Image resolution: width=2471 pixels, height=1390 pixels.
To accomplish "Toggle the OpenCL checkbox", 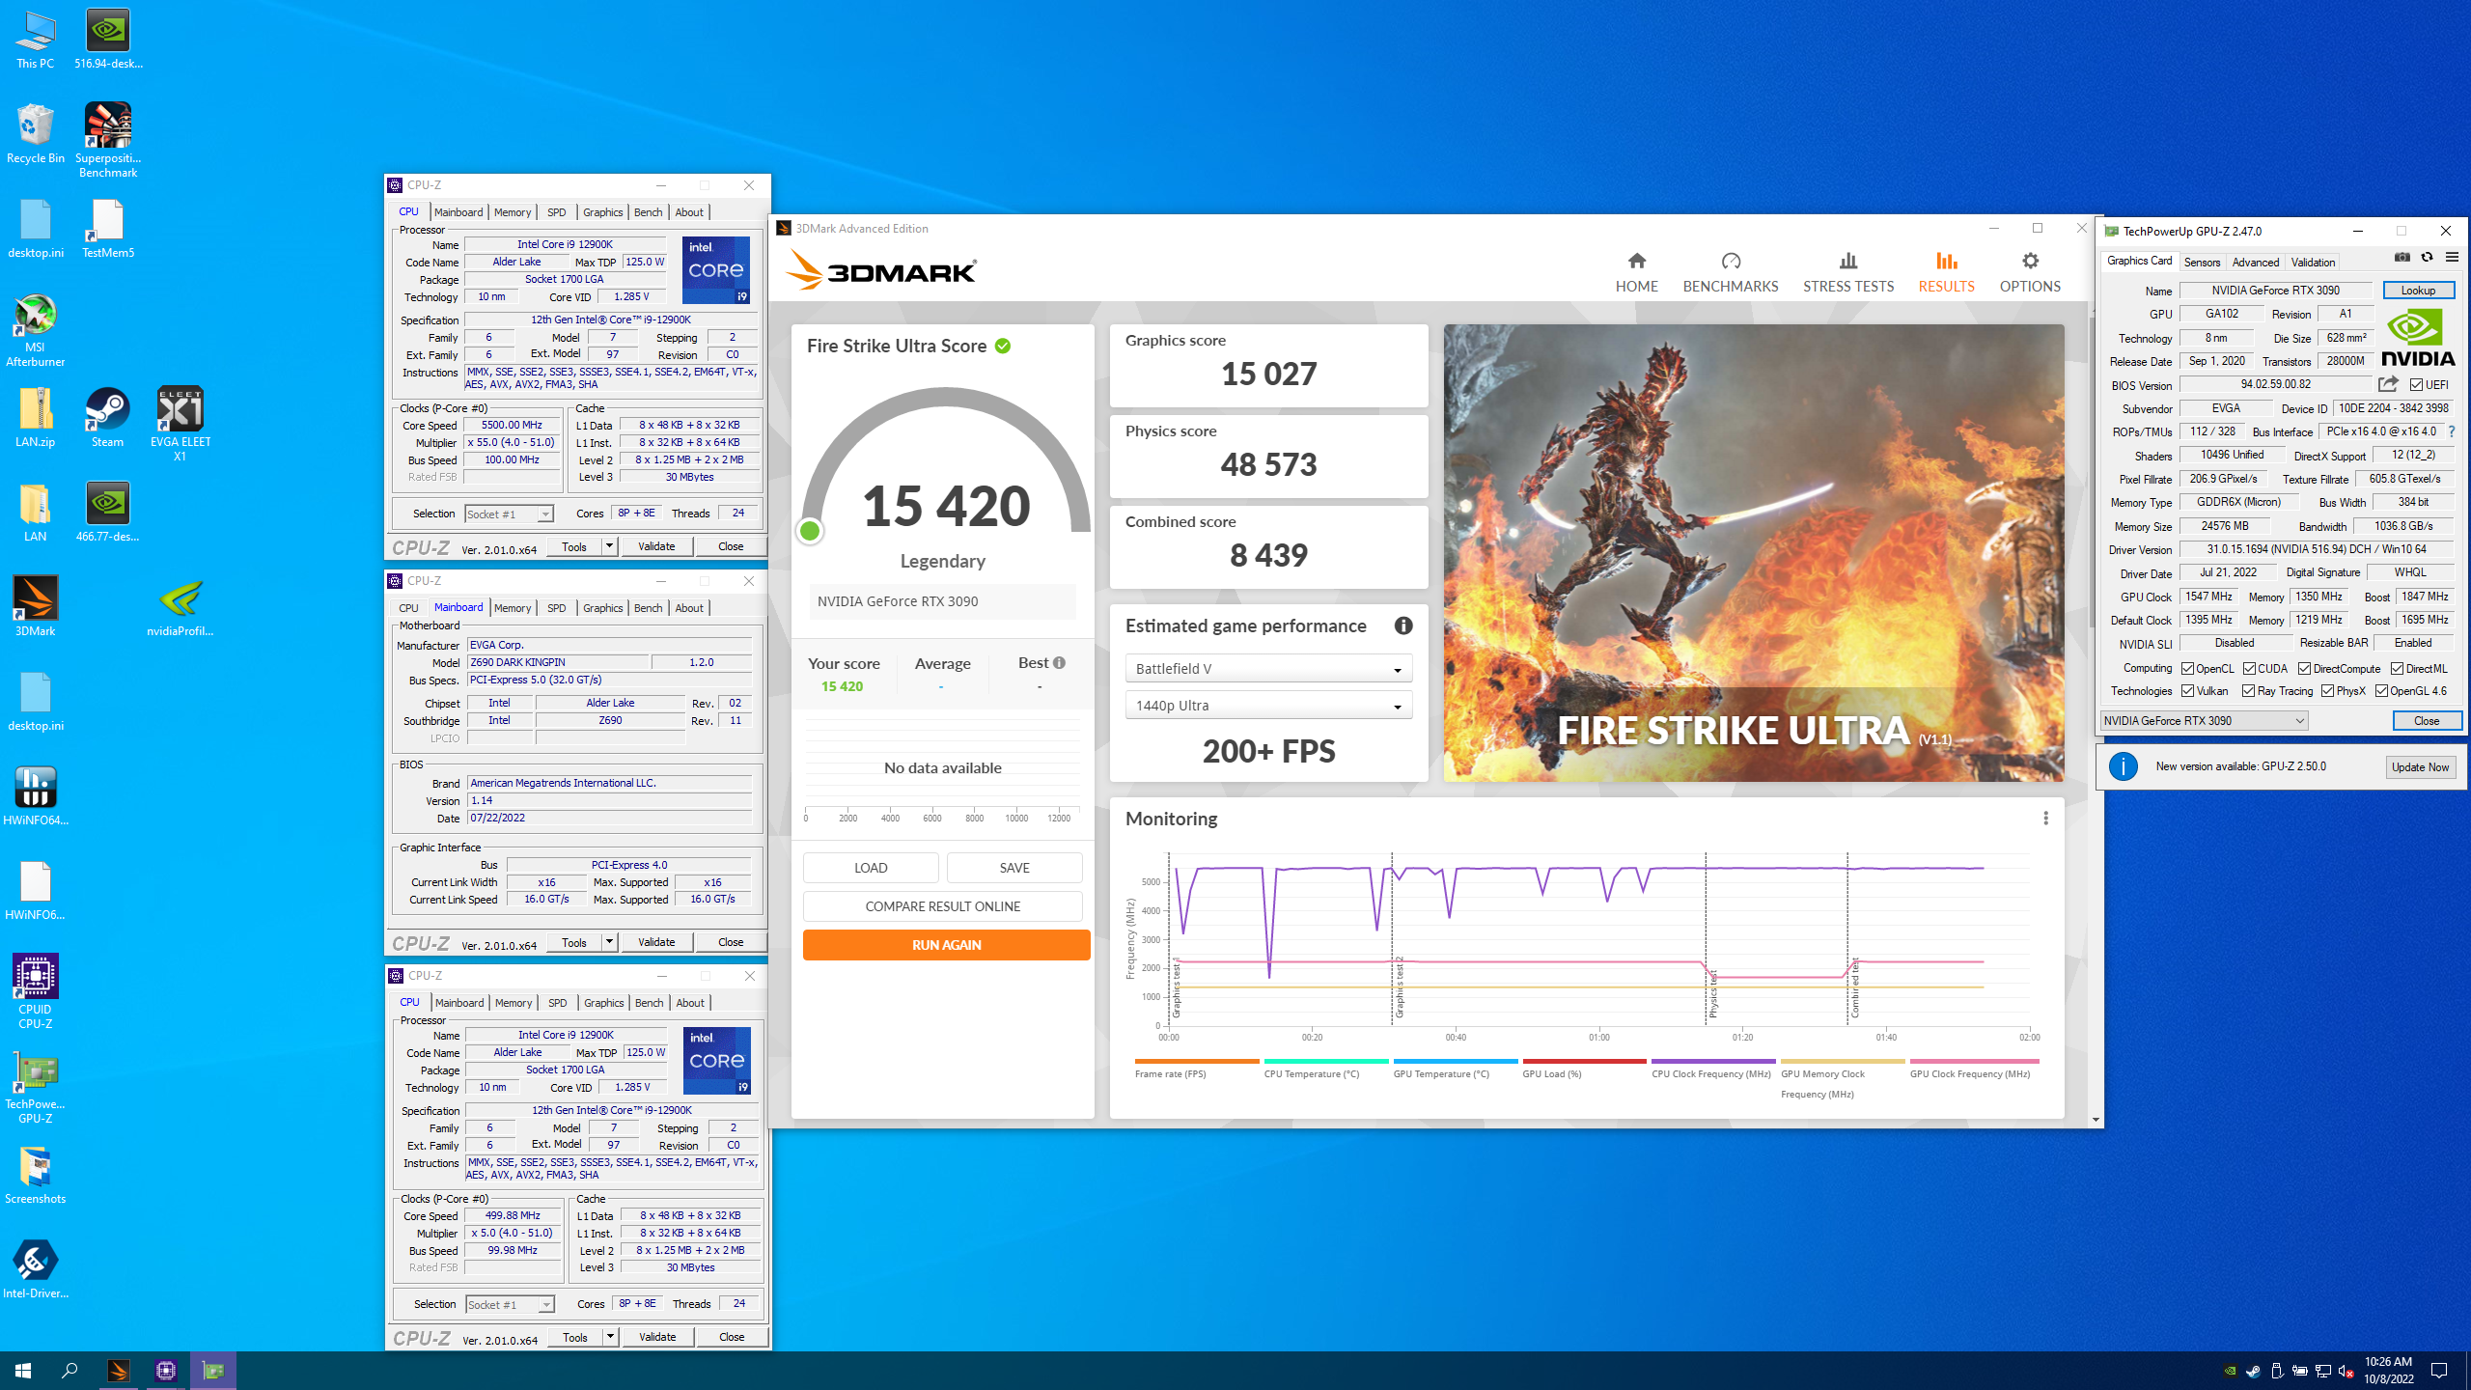I will (2188, 668).
